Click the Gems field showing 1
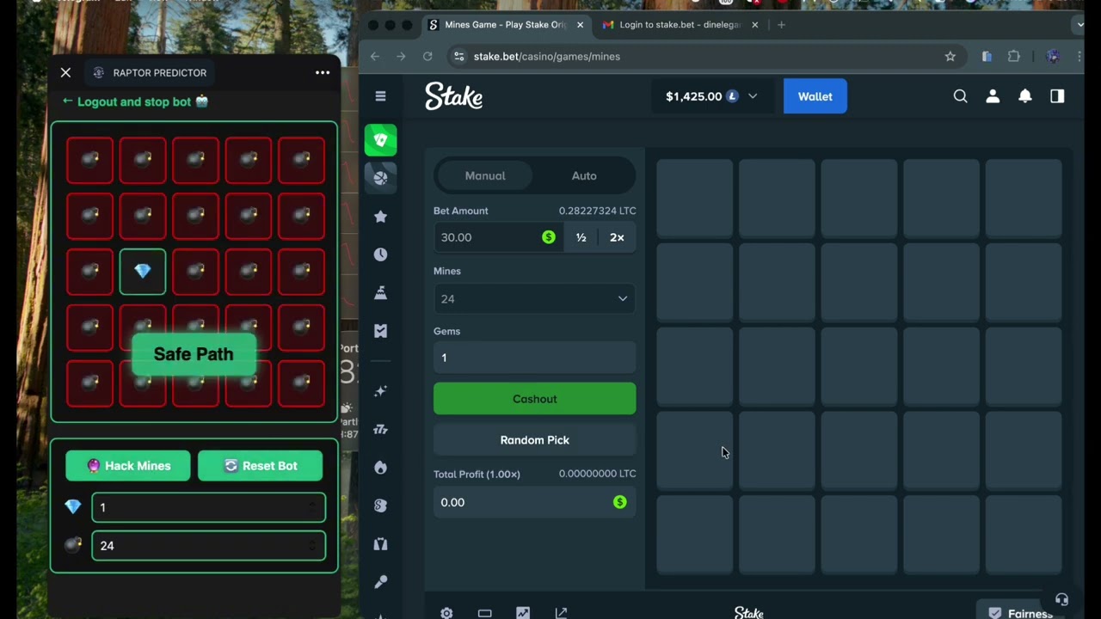The image size is (1101, 619). click(534, 358)
